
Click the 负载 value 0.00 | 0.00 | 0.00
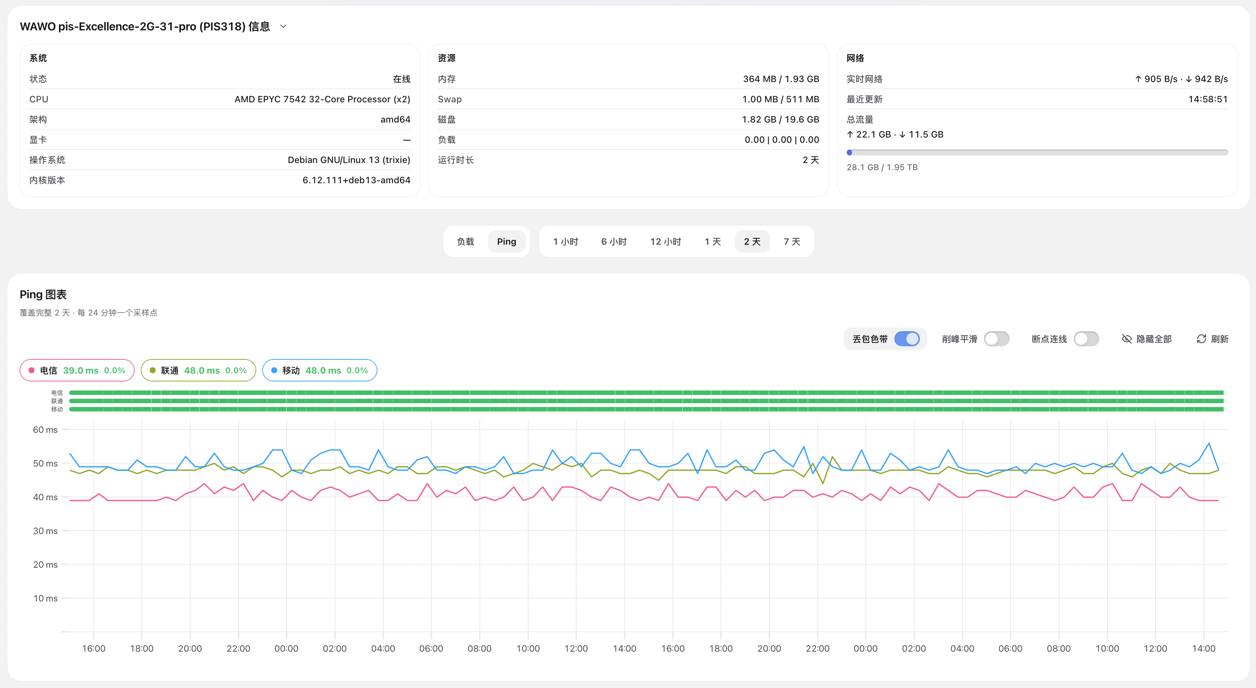782,140
